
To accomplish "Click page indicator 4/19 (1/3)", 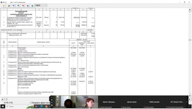I will coord(8,103).
